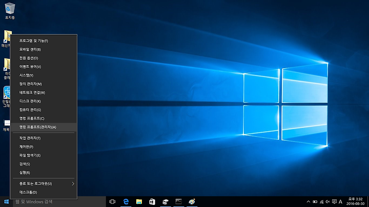This screenshot has width=369, height=207.
Task: Choose Search (검색) menu entry
Action: click(44, 164)
